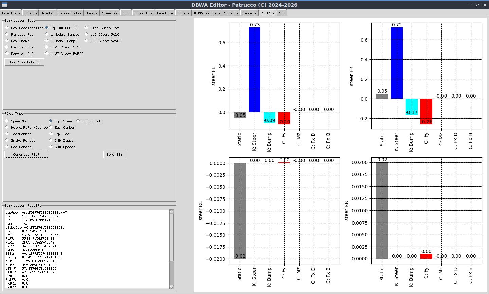Select Eq. Toe plot type
The width and height of the screenshot is (489, 294).
coord(59,134)
